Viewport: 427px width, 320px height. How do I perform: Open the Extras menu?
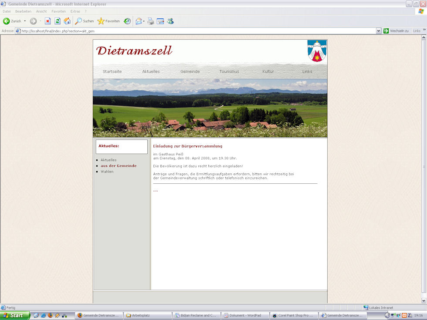pyautogui.click(x=75, y=11)
